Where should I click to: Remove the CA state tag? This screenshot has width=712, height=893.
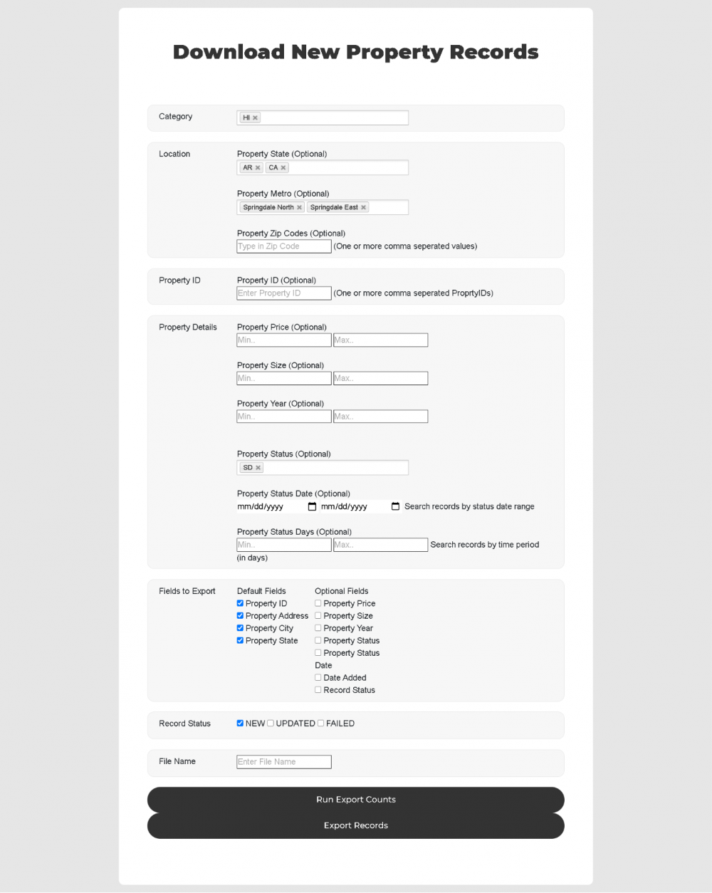[283, 168]
